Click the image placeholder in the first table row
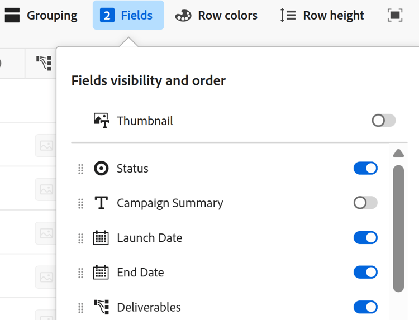 (x=46, y=145)
